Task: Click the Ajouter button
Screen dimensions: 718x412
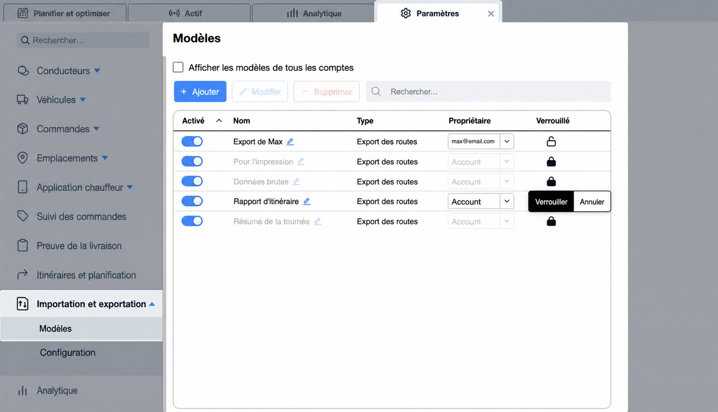Action: click(200, 92)
